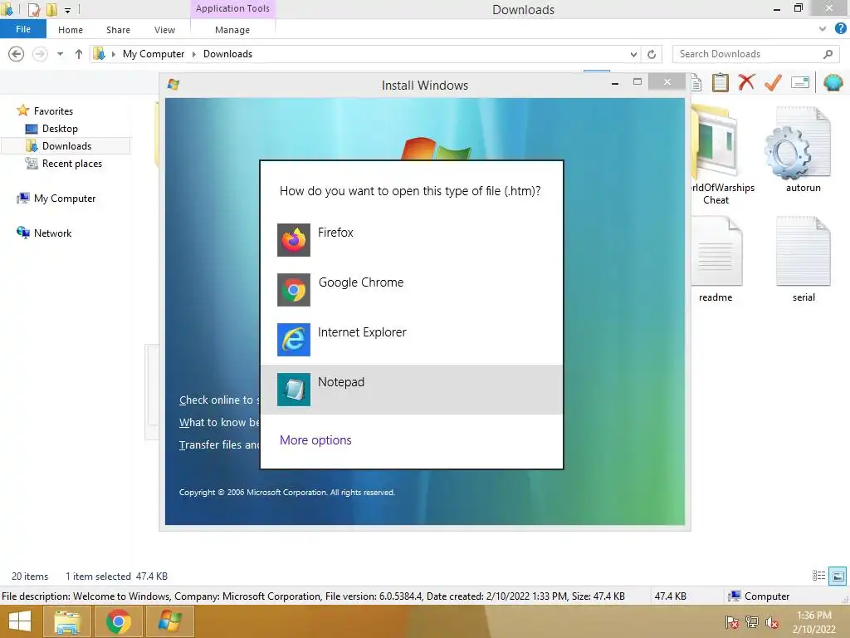Go up one folder level
Image resolution: width=850 pixels, height=638 pixels.
[x=79, y=54]
